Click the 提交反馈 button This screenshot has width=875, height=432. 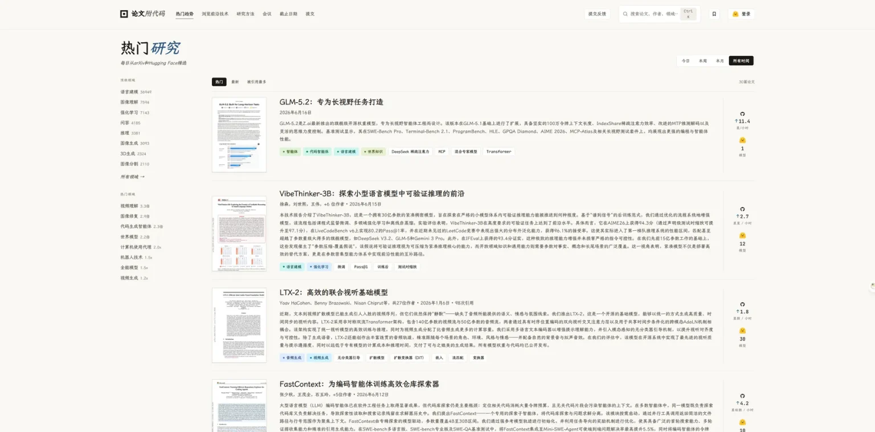click(597, 14)
